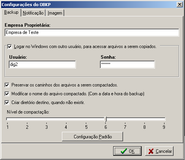Focus the Empresa Proprietária text field
Viewport: 185px width, 160px height.
click(92, 32)
